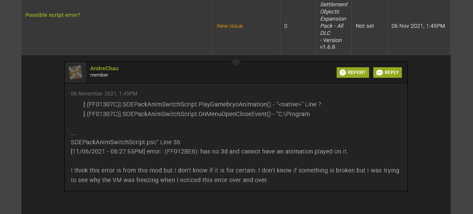The height and width of the screenshot is (214, 473).
Task: Click the OnMenuOpenCloseEvent stack trace line
Action: [x=197, y=114]
